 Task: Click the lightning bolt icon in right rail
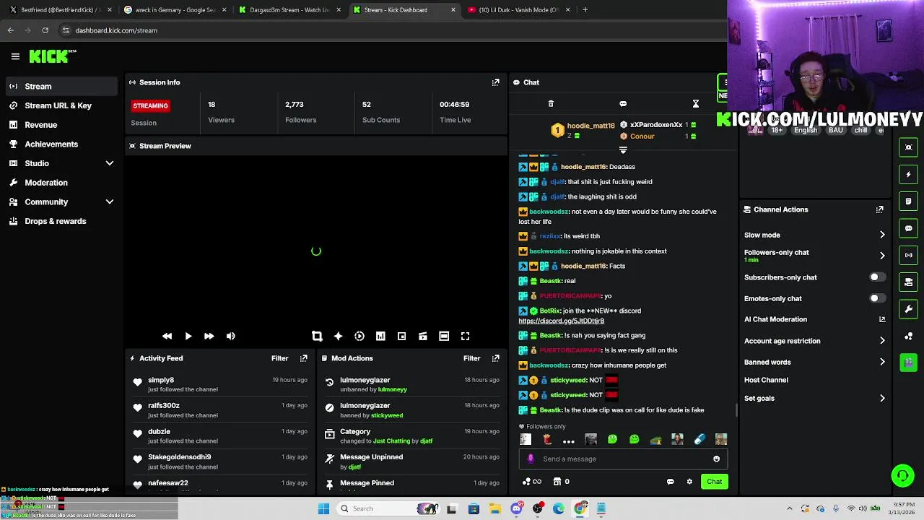[909, 174]
